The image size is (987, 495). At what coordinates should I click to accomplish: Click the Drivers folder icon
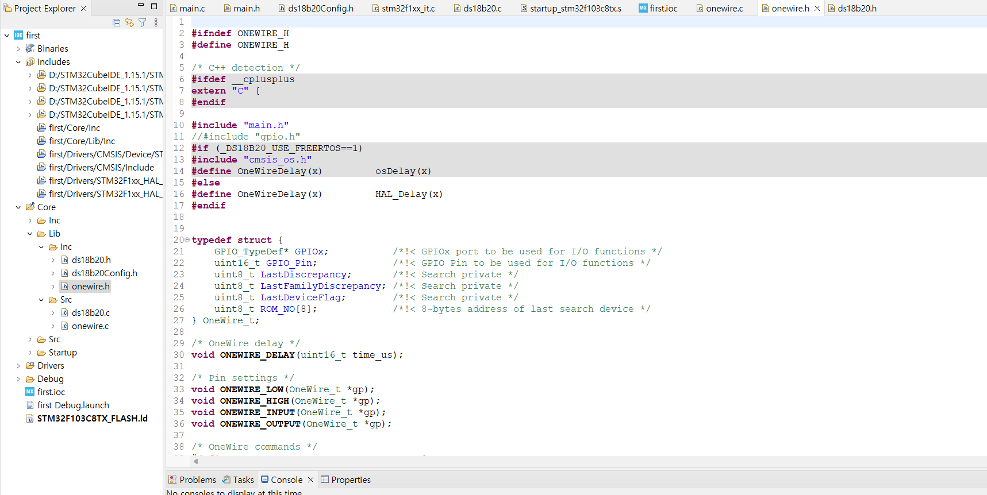[x=30, y=366]
